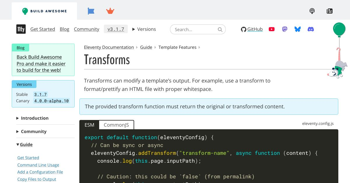Click the Versions label link in sidebar

pyautogui.click(x=24, y=84)
